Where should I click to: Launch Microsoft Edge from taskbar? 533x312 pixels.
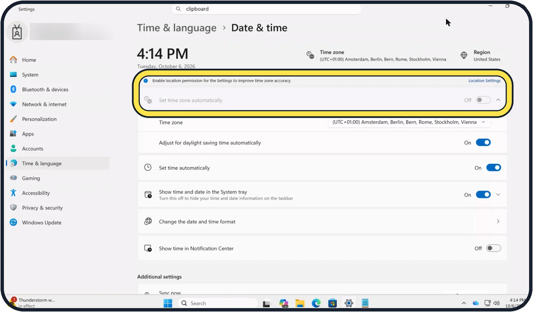pyautogui.click(x=316, y=303)
